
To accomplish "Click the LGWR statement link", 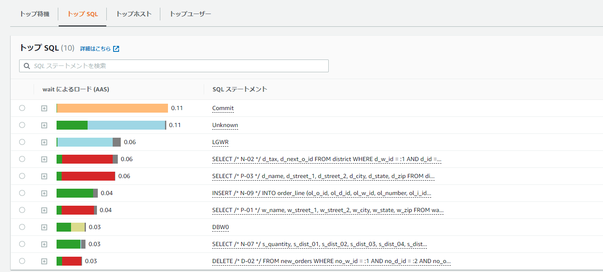I will click(x=220, y=142).
